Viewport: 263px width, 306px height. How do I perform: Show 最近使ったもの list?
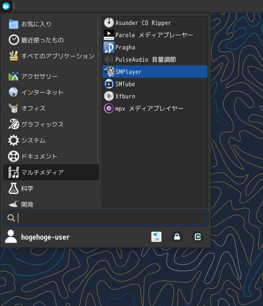pos(50,40)
